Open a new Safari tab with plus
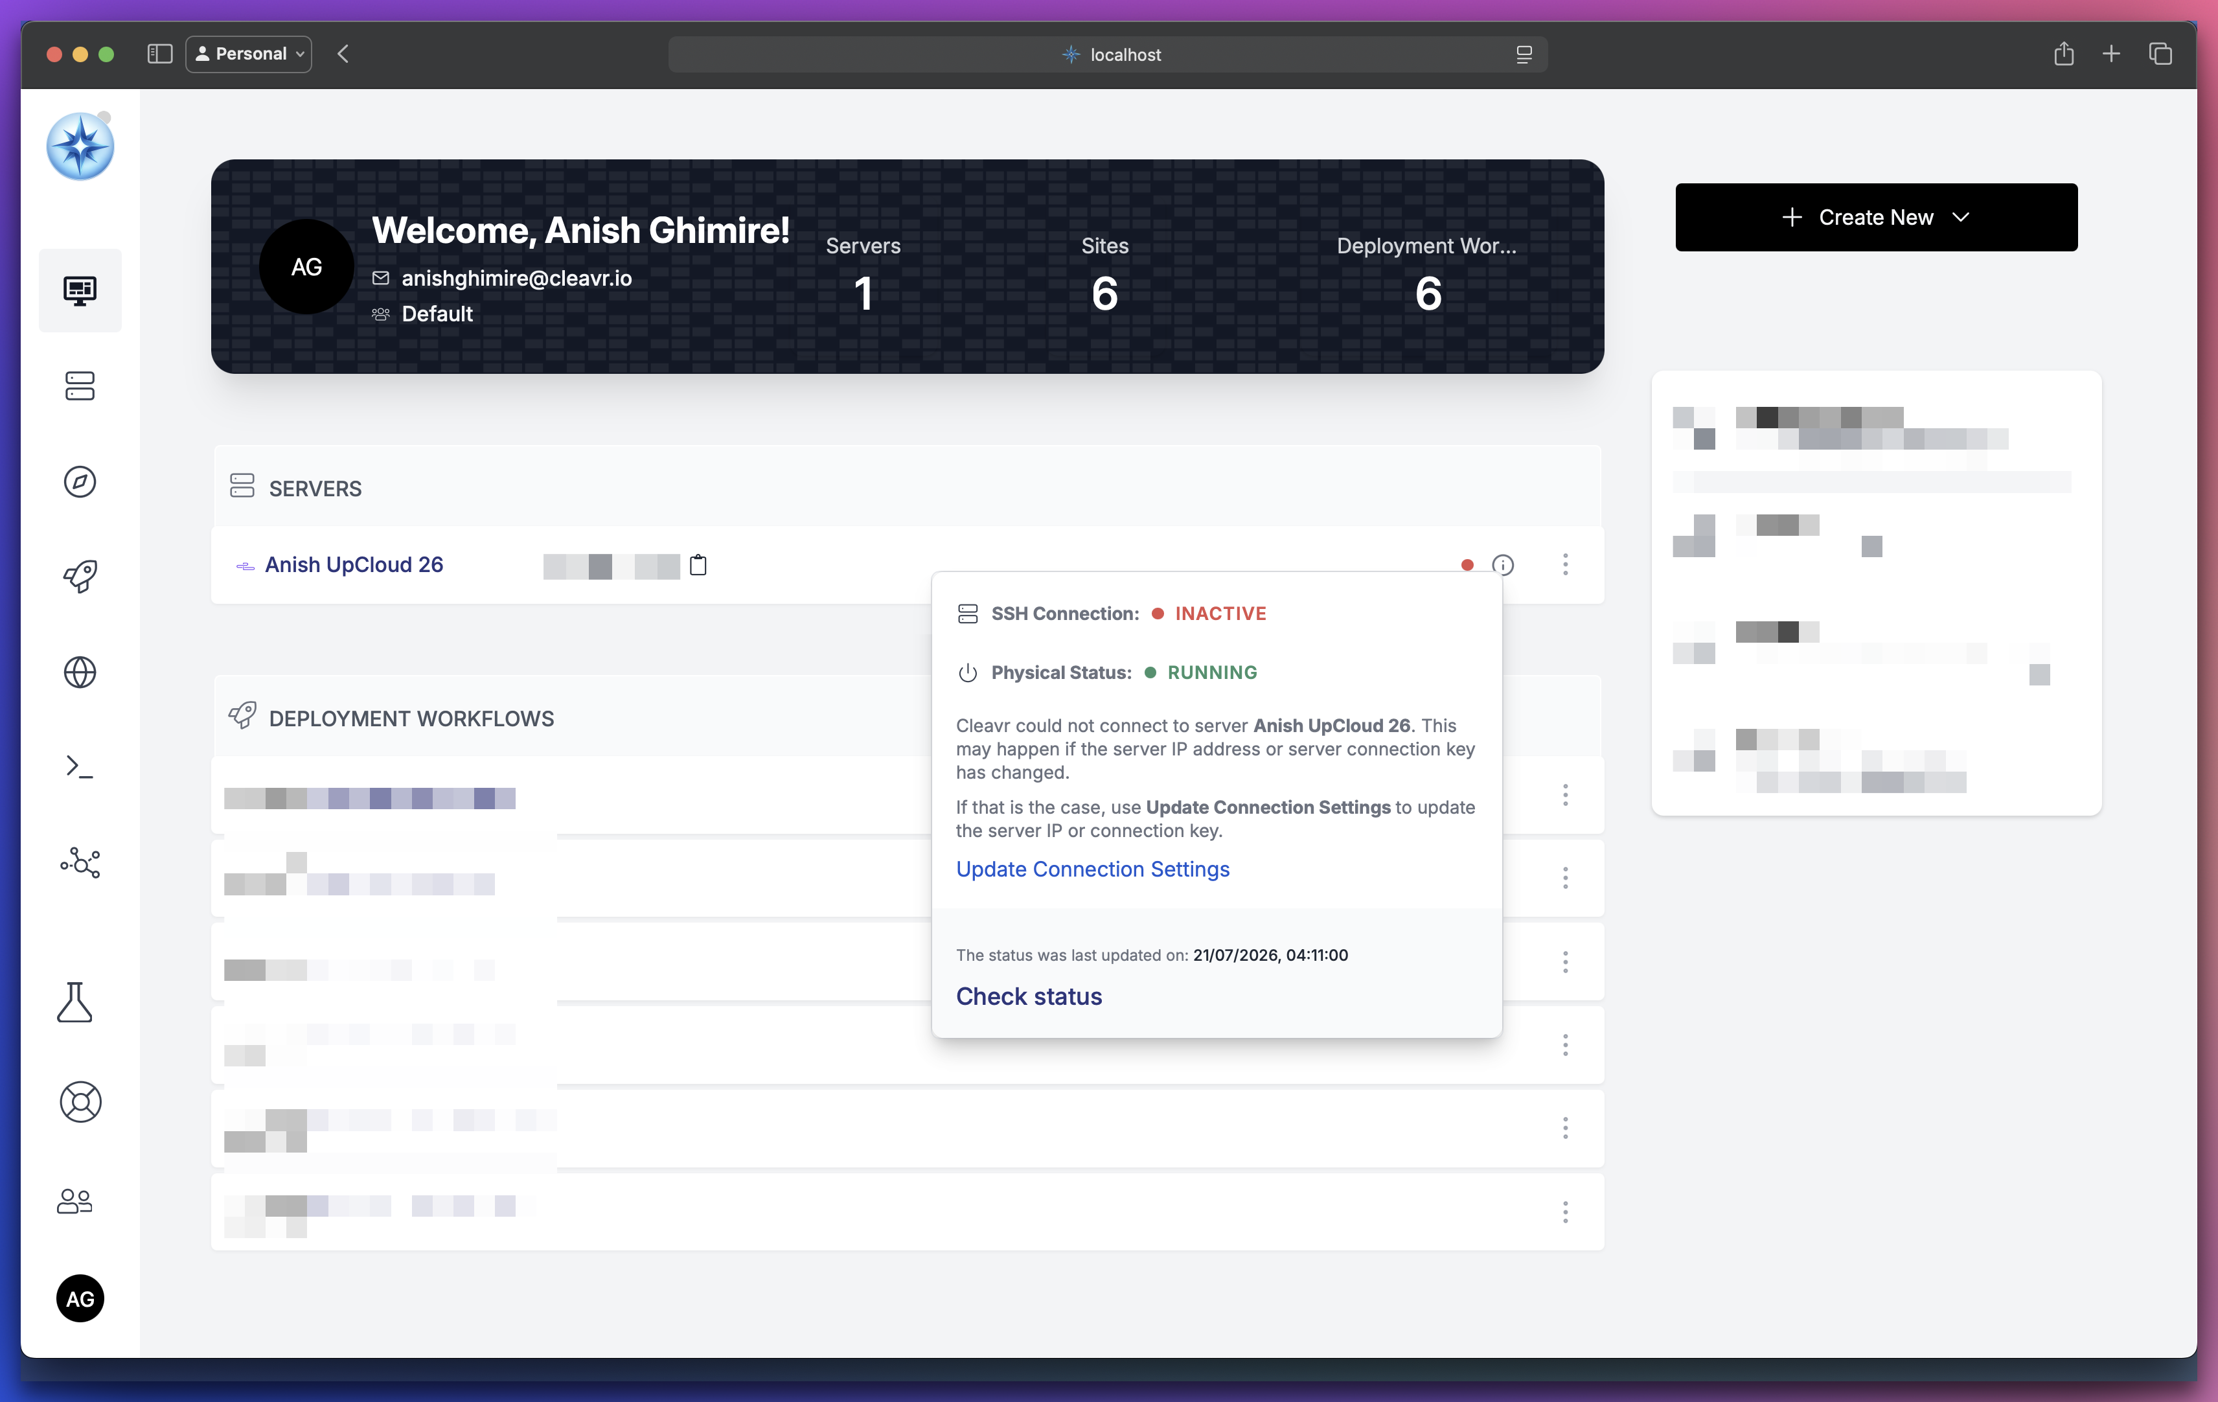 2111,53
